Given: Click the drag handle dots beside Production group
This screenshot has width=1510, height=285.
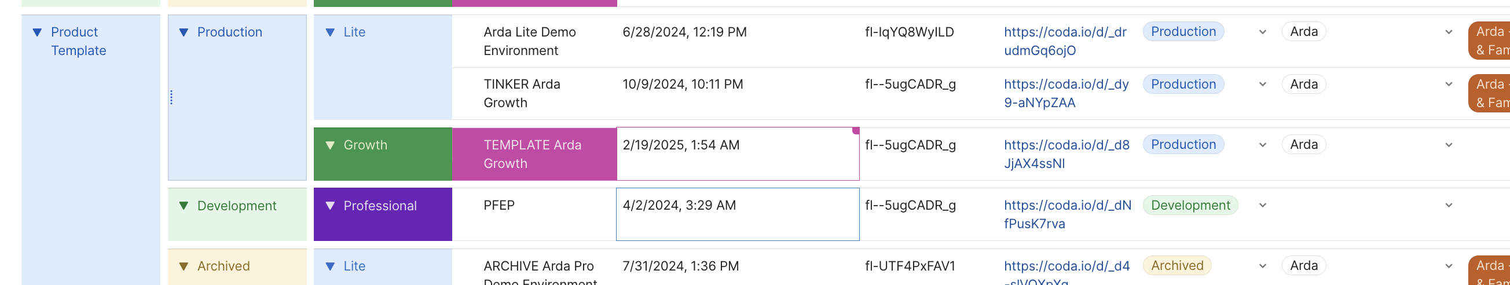Looking at the screenshot, I should 171,97.
